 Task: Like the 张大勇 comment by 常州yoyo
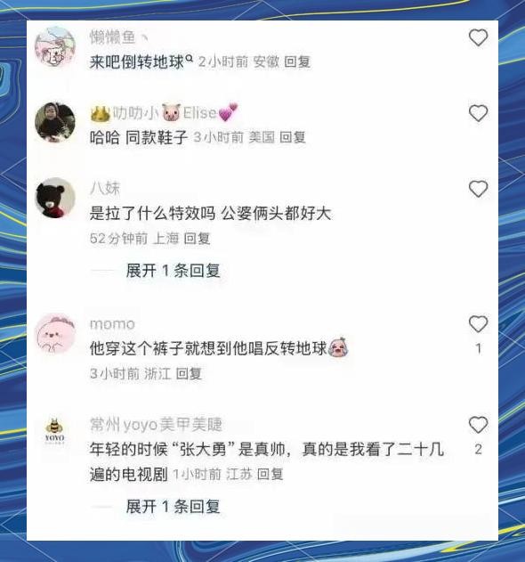pyautogui.click(x=478, y=425)
